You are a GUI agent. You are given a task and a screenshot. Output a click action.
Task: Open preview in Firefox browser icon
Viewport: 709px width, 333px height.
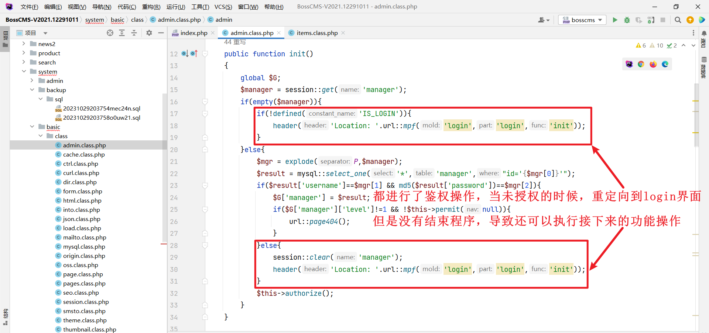[653, 64]
